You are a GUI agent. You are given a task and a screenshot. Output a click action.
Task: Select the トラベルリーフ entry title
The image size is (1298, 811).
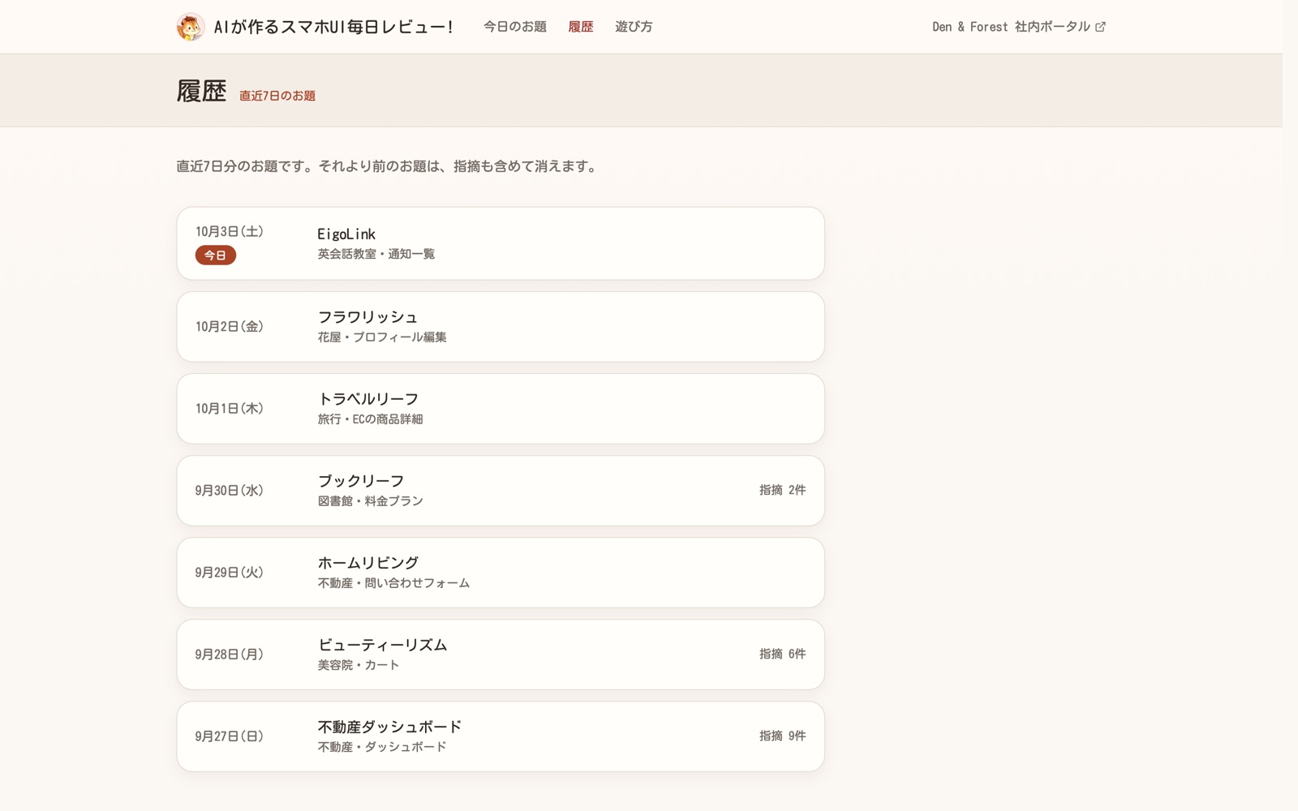coord(368,399)
